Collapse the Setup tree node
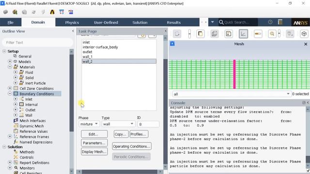The image size is (310, 174). coord(4,51)
